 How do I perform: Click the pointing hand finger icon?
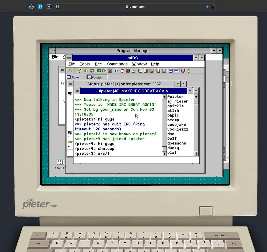117,71
